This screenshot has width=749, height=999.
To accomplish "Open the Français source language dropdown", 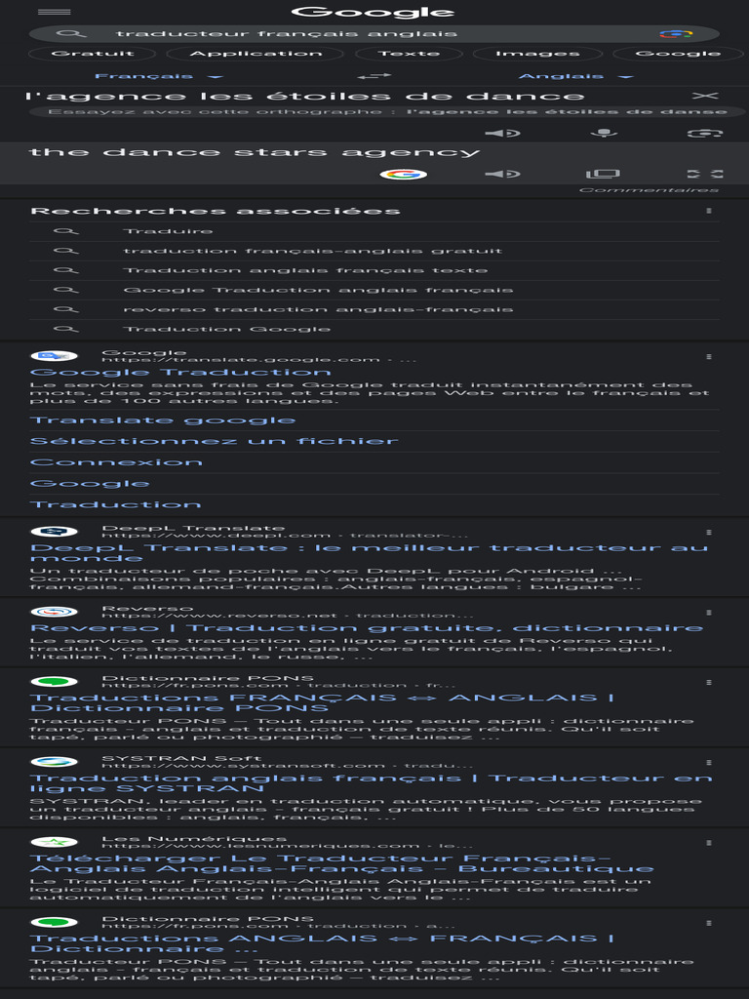I will click(x=159, y=76).
